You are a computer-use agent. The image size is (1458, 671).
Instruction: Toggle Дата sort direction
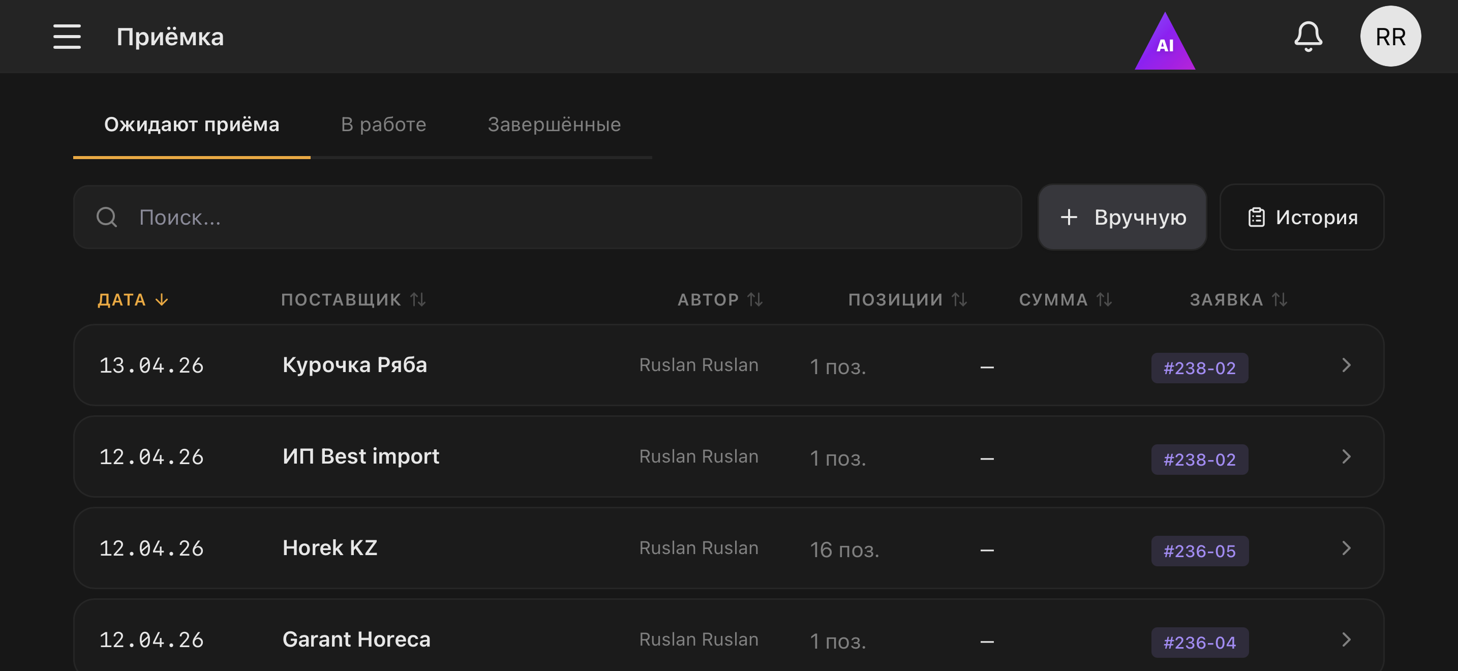coord(161,299)
